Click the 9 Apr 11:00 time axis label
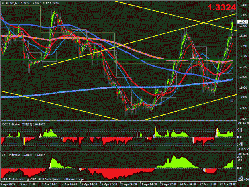 point(28,185)
